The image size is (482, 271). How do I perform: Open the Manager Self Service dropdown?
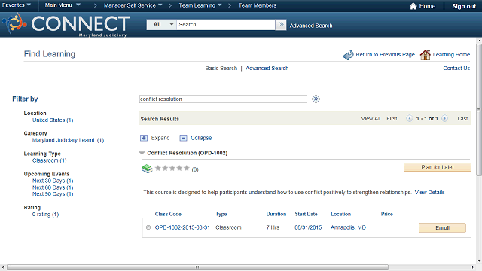coord(133,5)
